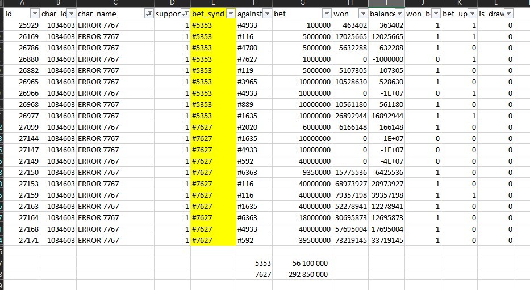Select summary total 292 850 000
This screenshot has width=530, height=290.
click(302, 275)
